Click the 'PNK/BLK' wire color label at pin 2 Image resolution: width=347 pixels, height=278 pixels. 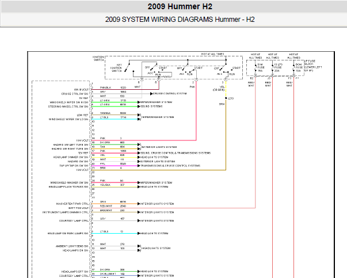click(x=105, y=87)
